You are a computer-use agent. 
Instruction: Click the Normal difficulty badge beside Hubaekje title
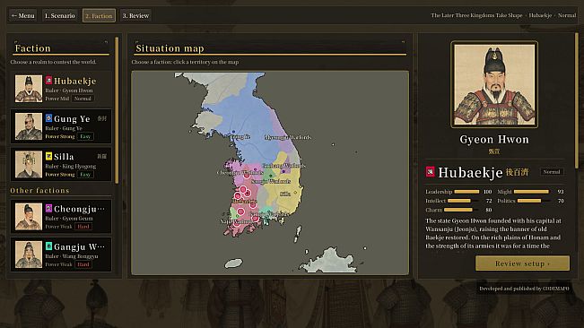(x=552, y=172)
